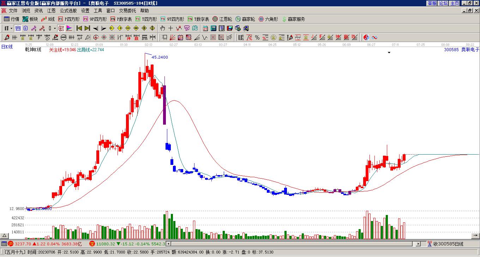The height and width of the screenshot is (257, 480).
Task: Open the calendar date icon
Action: [205, 28]
